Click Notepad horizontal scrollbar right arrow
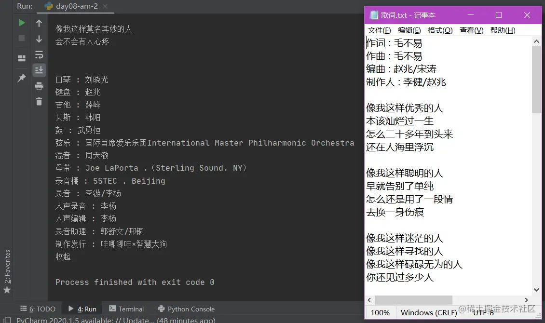 click(x=526, y=300)
